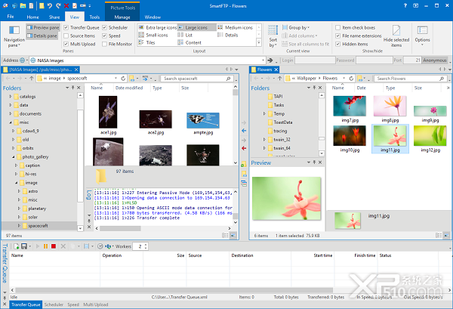This screenshot has width=453, height=309.
Task: Open the Options button in ribbon
Action: click(422, 36)
